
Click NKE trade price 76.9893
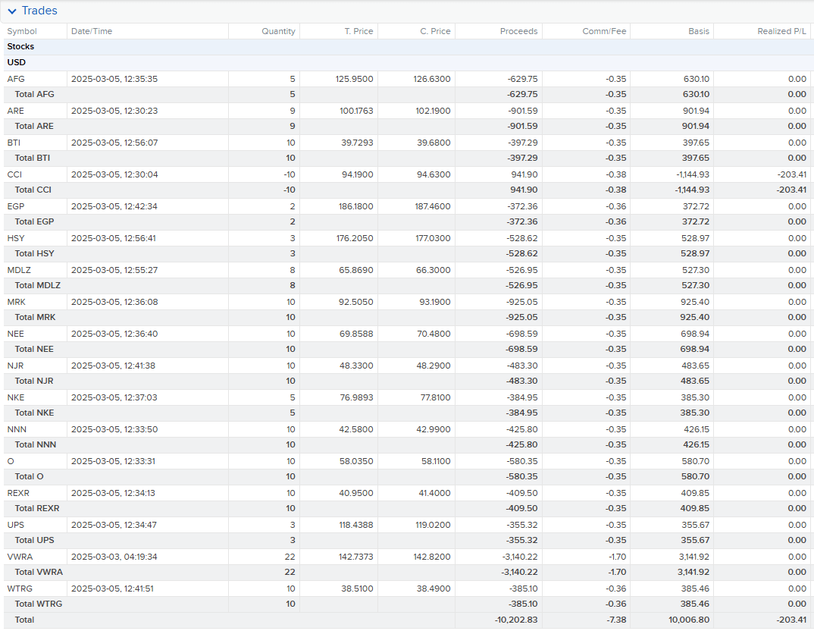coord(357,397)
